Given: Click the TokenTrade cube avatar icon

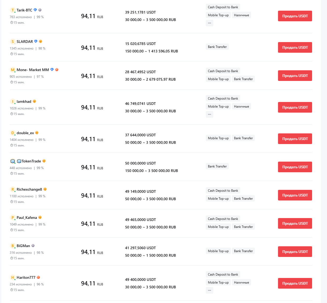Looking at the screenshot, I should pyautogui.click(x=13, y=161).
